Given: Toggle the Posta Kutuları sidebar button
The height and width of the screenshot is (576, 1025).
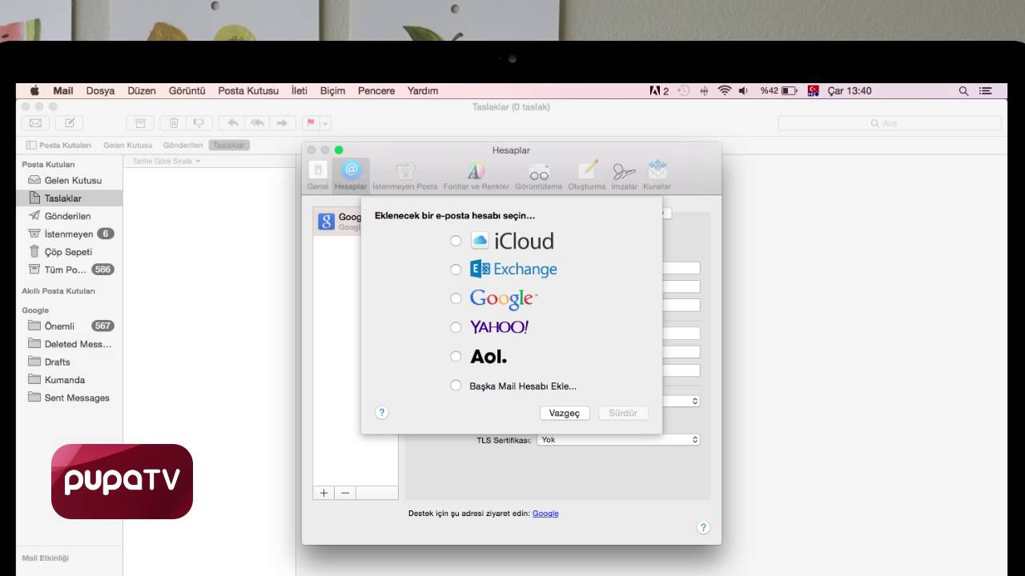Looking at the screenshot, I should (58, 145).
